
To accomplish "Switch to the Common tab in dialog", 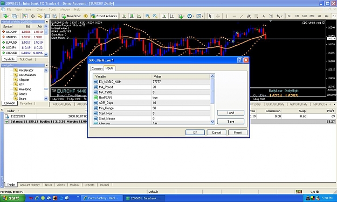I will [x=97, y=68].
